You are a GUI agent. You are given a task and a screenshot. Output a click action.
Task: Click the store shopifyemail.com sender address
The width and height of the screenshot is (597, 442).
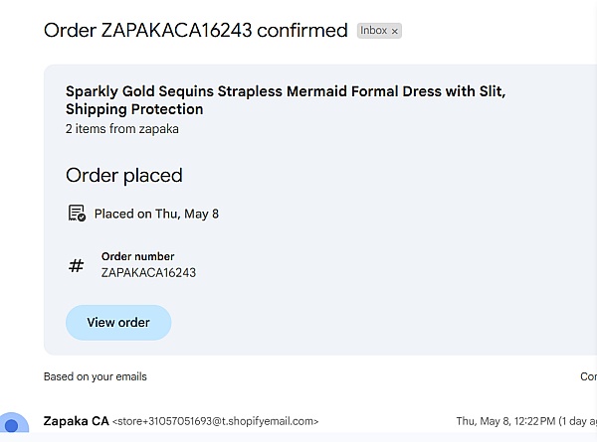coord(215,421)
